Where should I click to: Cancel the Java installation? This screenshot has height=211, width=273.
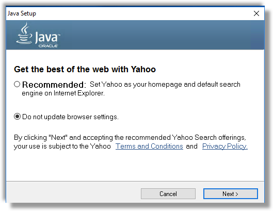168,194
